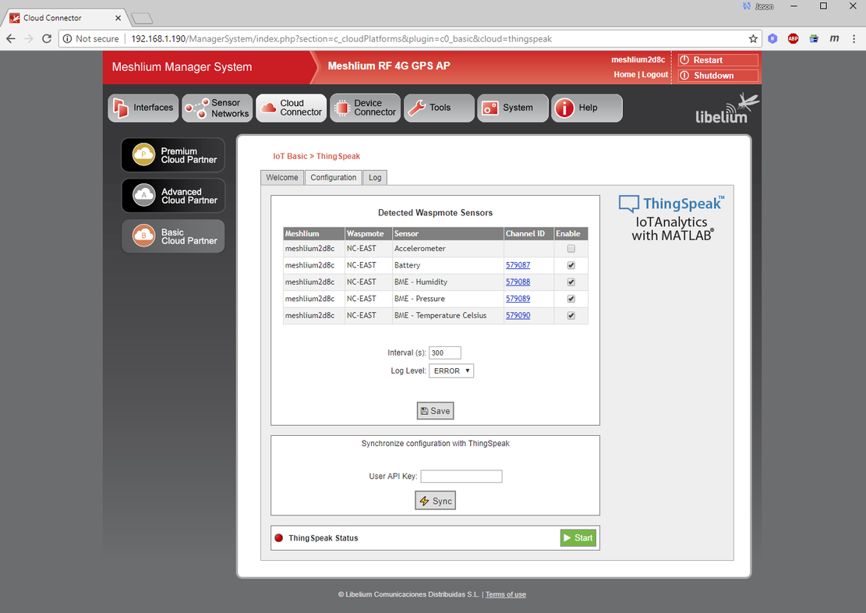Open the Tools section
866x613 pixels.
(x=439, y=108)
